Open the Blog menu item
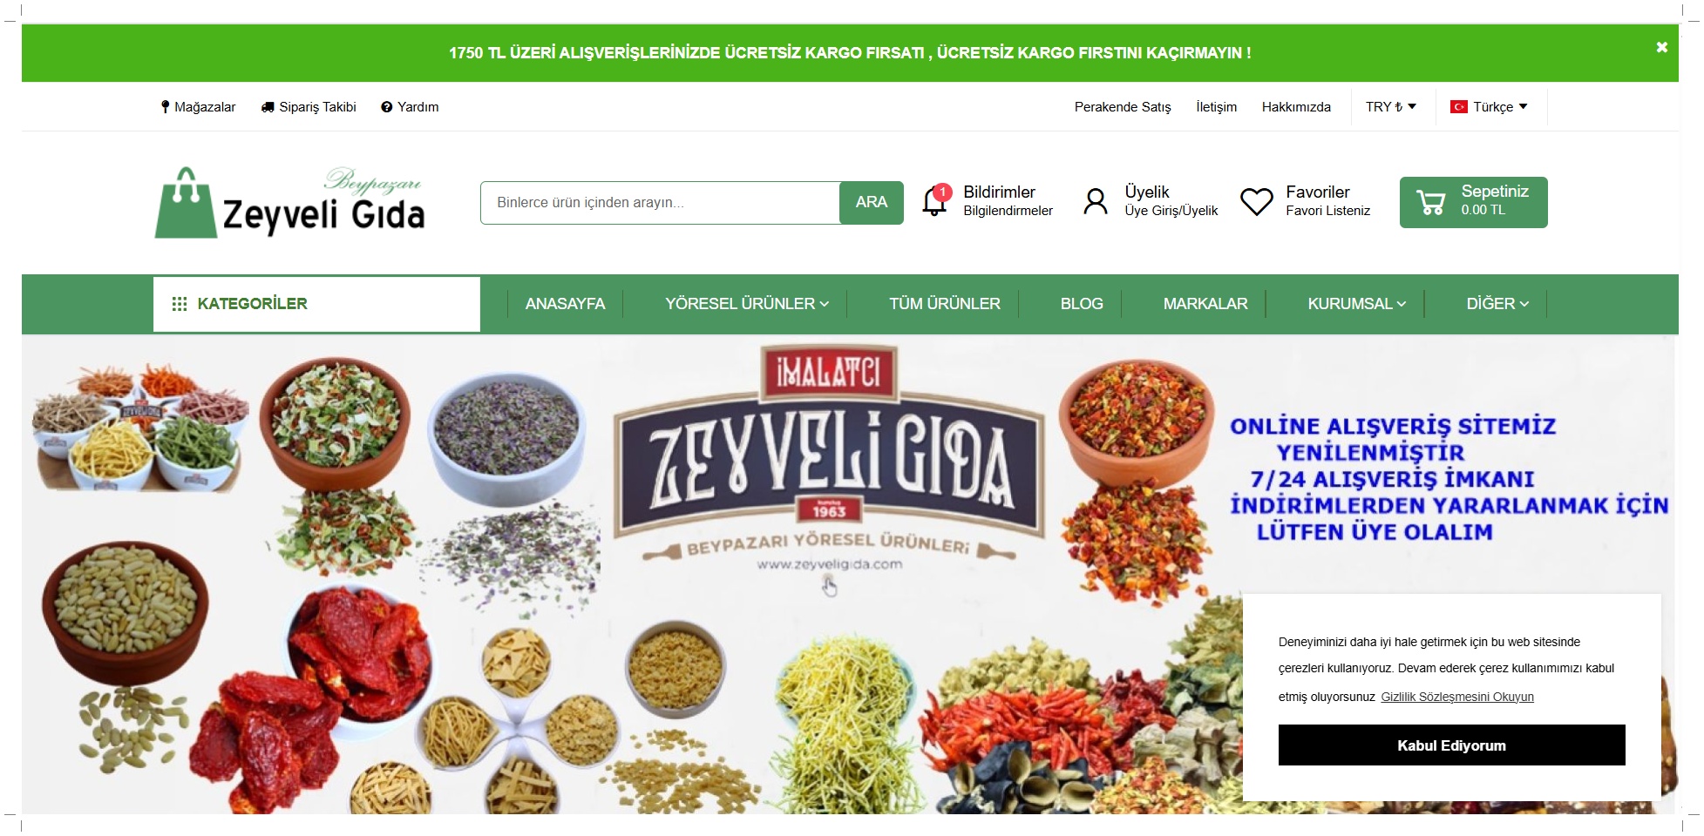This screenshot has height=836, width=1704. coord(1082,304)
